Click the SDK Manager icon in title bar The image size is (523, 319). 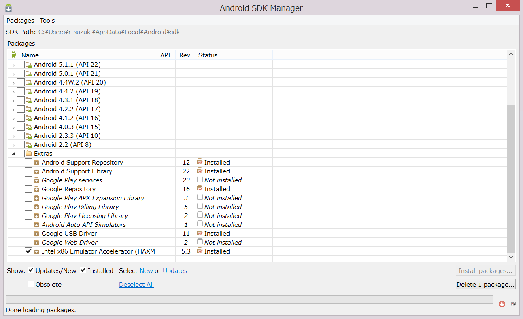[x=8, y=7]
